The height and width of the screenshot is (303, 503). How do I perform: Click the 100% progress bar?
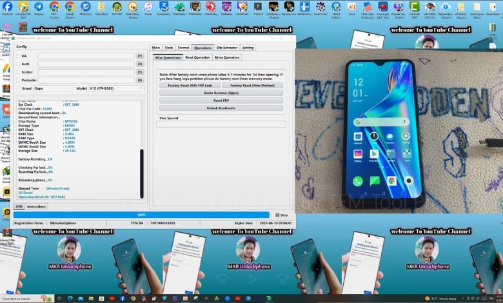click(x=141, y=215)
